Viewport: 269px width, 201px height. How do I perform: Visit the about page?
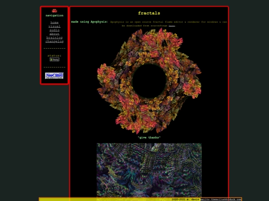(54, 34)
